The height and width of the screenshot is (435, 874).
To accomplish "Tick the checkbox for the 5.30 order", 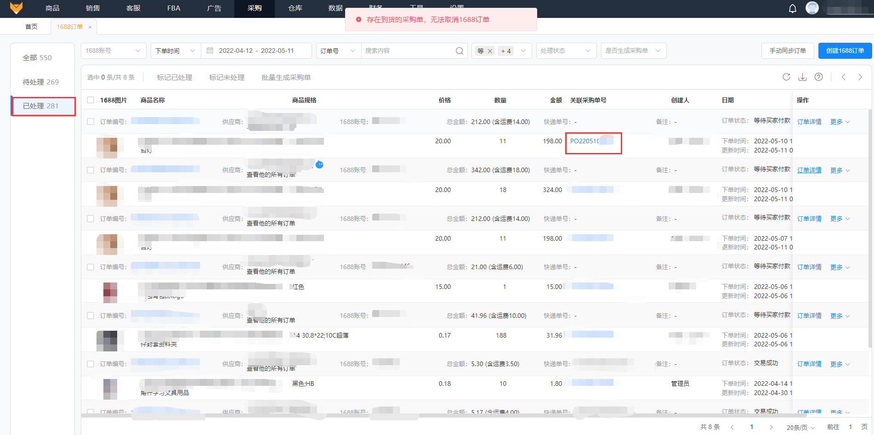I will point(91,364).
